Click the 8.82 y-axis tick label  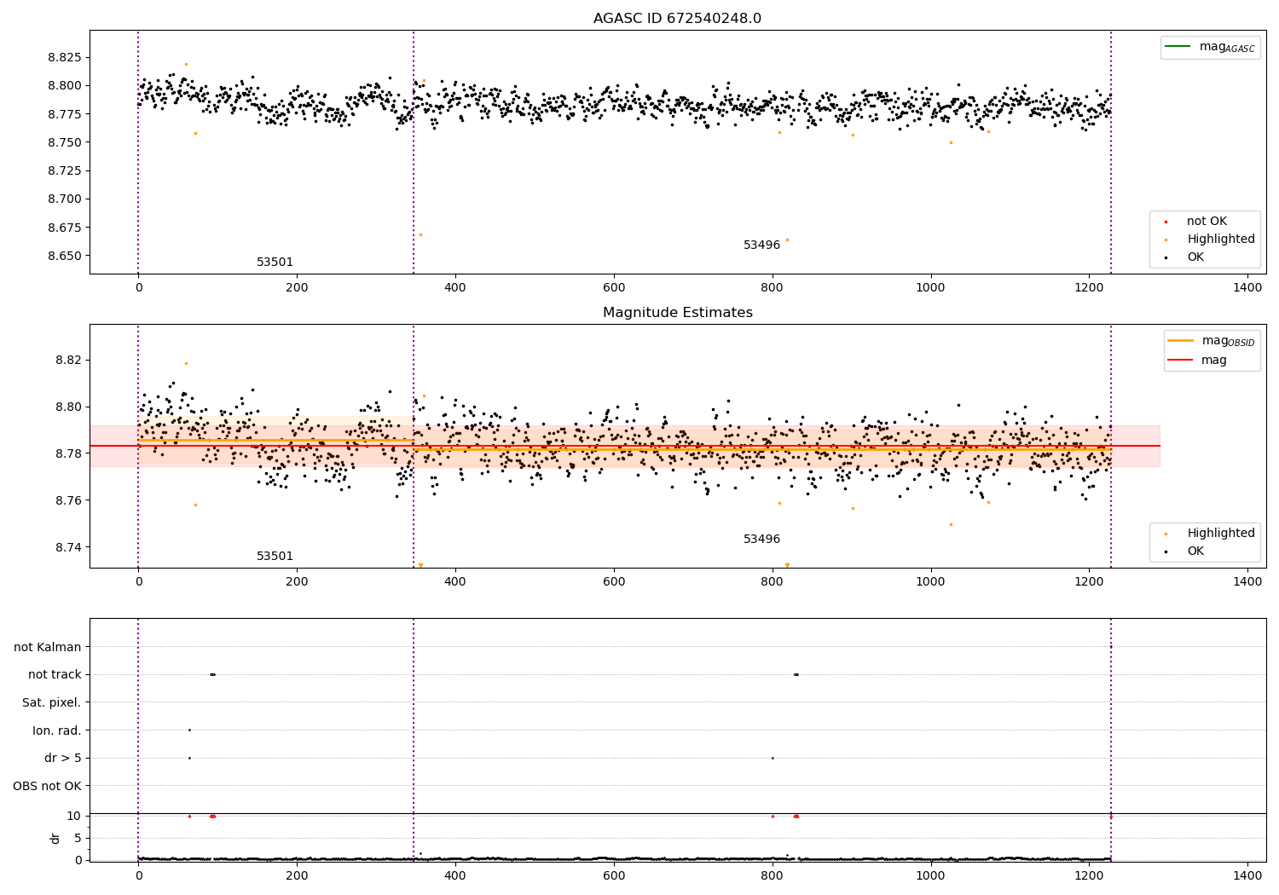tap(68, 360)
